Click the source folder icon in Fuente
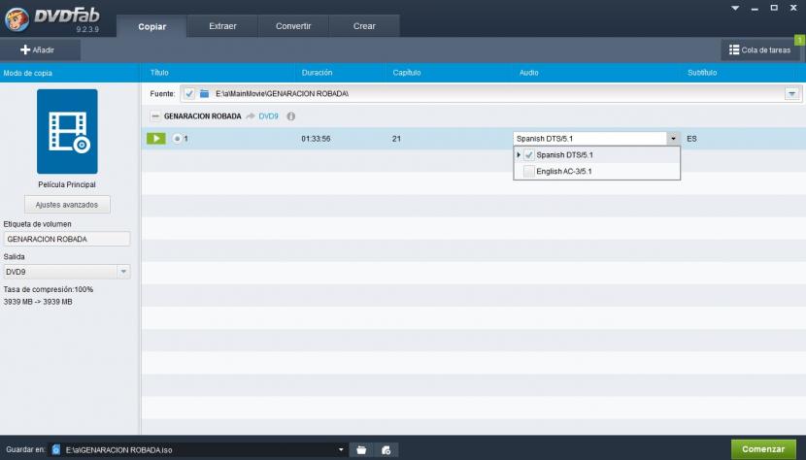 [x=204, y=93]
